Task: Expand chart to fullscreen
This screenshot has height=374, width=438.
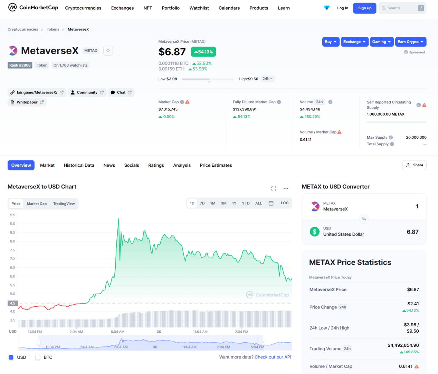Action: coord(274,188)
